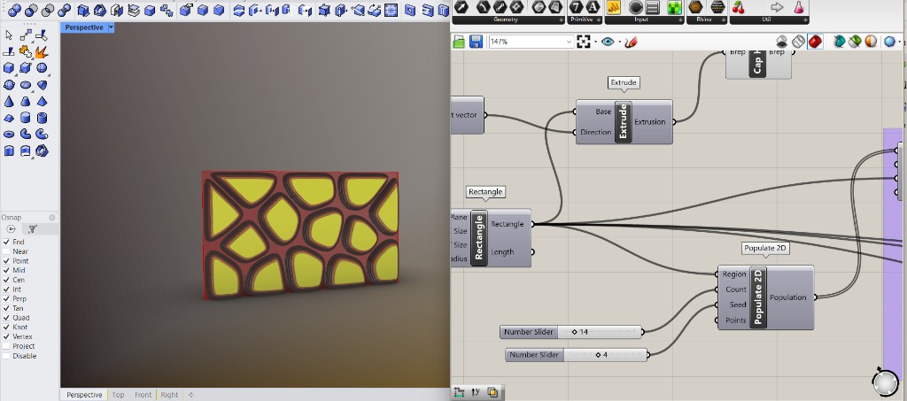Enable the Project osnap checkbox

[x=6, y=346]
